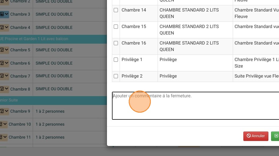Click the room status icon for Chambre 4
This screenshot has width=279, height=156.
(x=2, y=27)
